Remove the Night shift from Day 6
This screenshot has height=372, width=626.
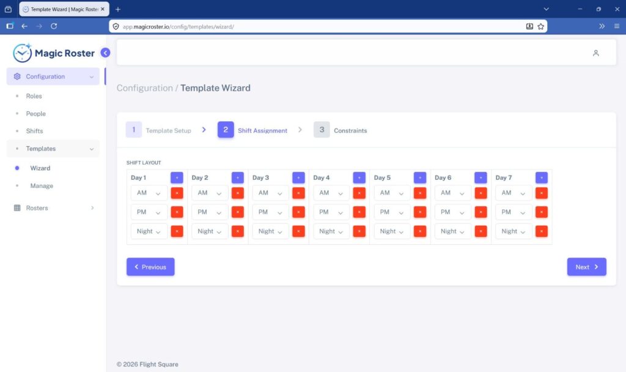(481, 231)
